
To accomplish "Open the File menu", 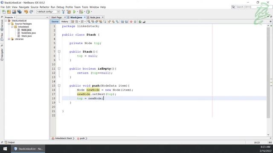I will [x=3, y=7].
